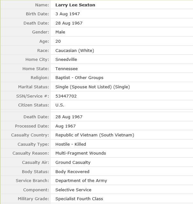Screen dimensions: 193x204
Task: Select the Religion value Baptist - Other Groups
Action: click(x=79, y=78)
